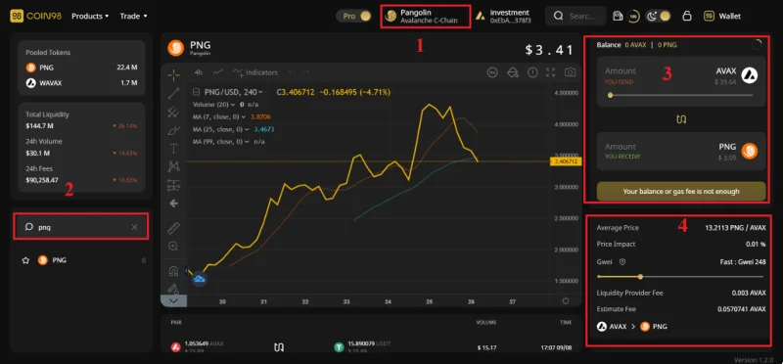Adjust the Gwei gas fee slider handle

point(640,276)
